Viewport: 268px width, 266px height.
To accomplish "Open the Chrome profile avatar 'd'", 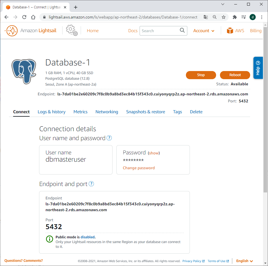I will 253,17.
